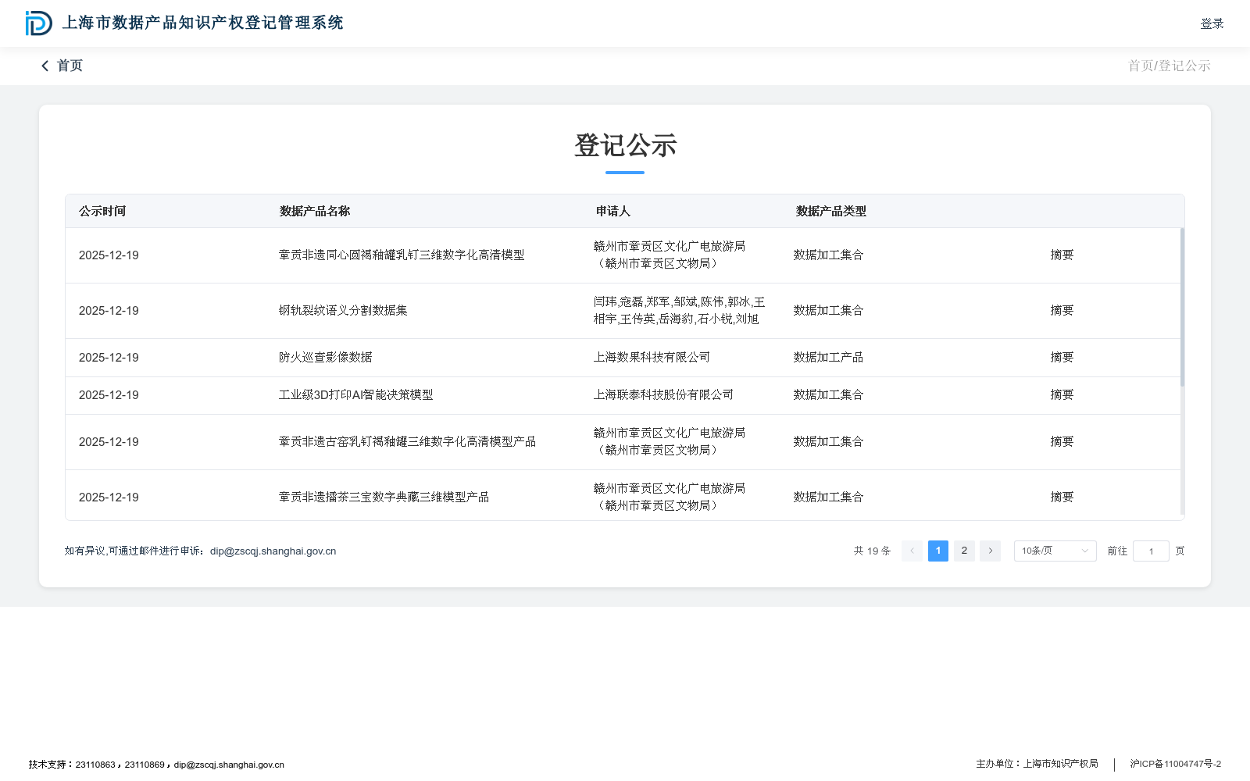Go back to 首页 link

pos(70,66)
